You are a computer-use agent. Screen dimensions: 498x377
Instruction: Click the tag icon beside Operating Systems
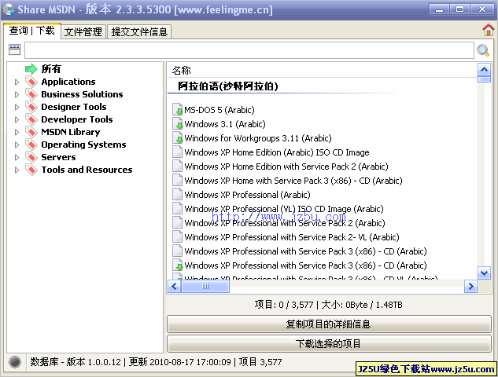click(x=31, y=145)
